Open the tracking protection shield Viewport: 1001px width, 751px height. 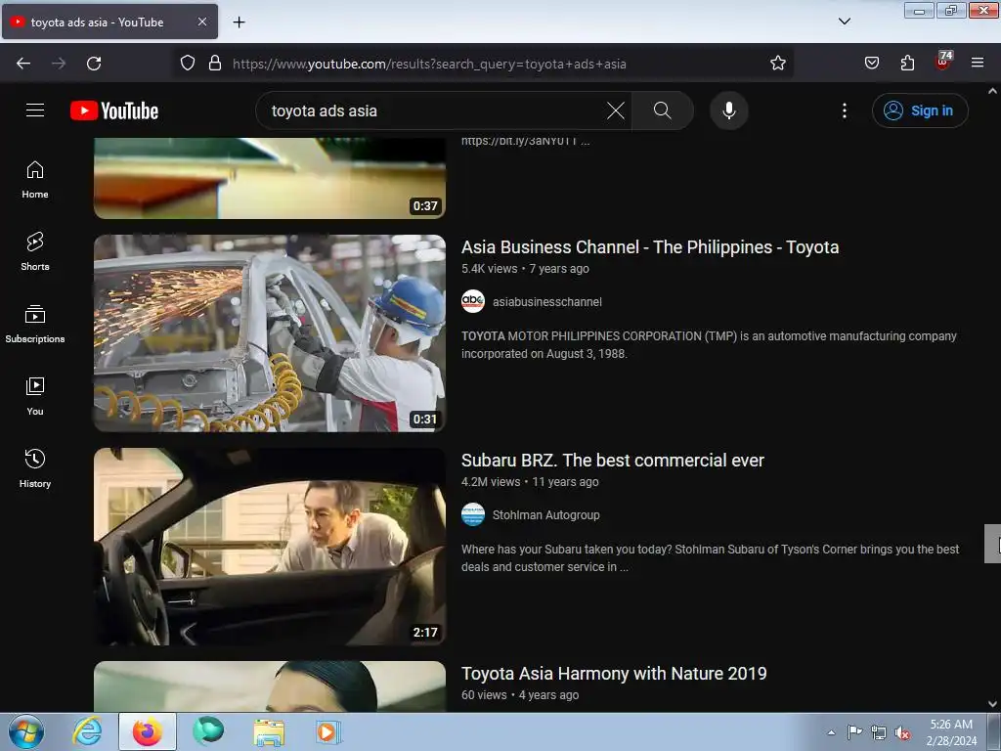(187, 64)
